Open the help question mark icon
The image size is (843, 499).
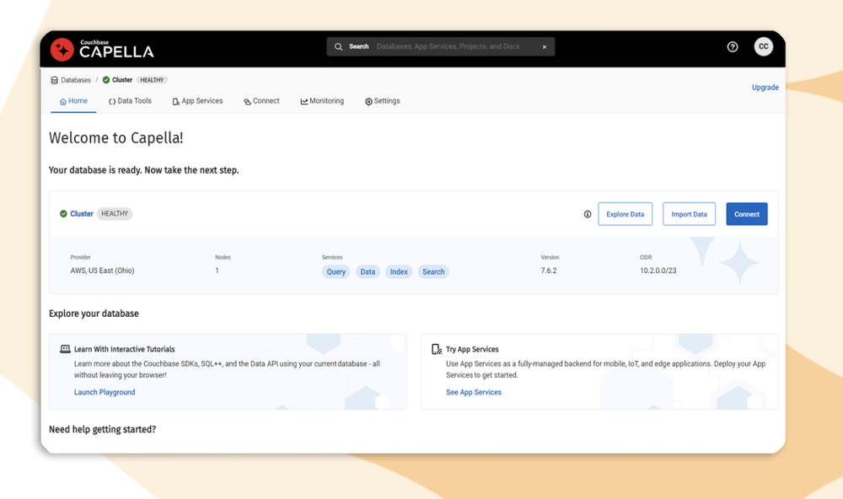pyautogui.click(x=732, y=46)
